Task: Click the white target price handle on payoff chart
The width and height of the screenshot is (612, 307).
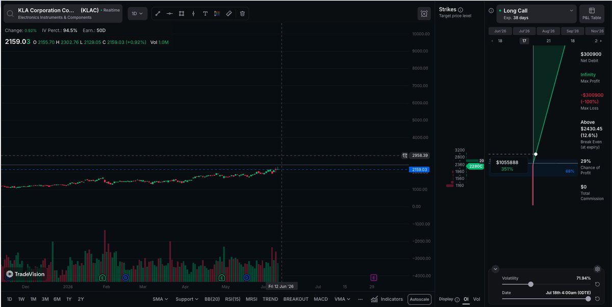Action: click(535, 154)
